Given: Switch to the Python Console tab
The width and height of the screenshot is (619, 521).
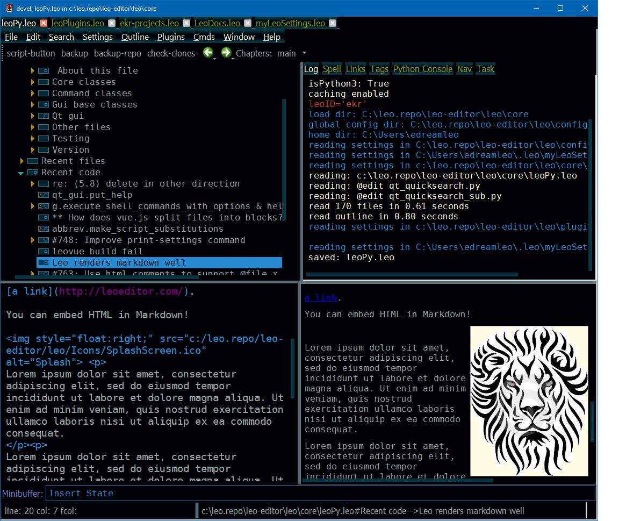Looking at the screenshot, I should pyautogui.click(x=423, y=69).
